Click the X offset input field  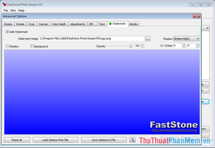tap(178, 46)
